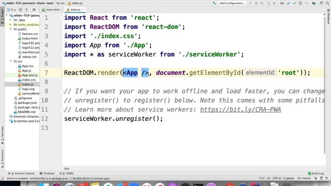This screenshot has width=331, height=186.
Task: Select Scratches and Consoles node
Action: coord(25,121)
